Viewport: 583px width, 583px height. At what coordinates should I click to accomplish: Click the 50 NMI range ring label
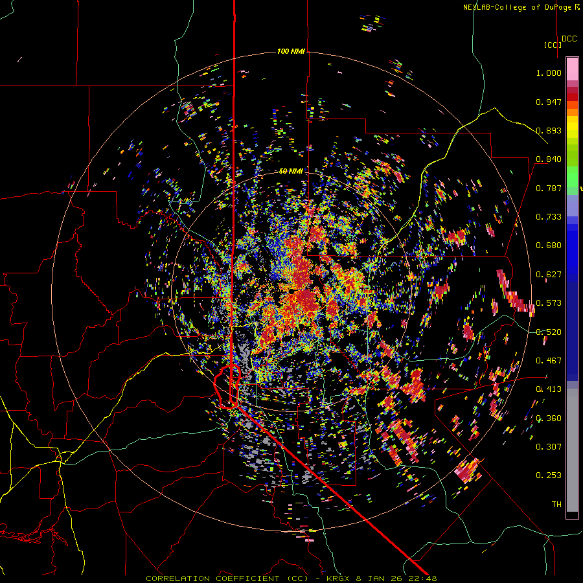pyautogui.click(x=291, y=171)
